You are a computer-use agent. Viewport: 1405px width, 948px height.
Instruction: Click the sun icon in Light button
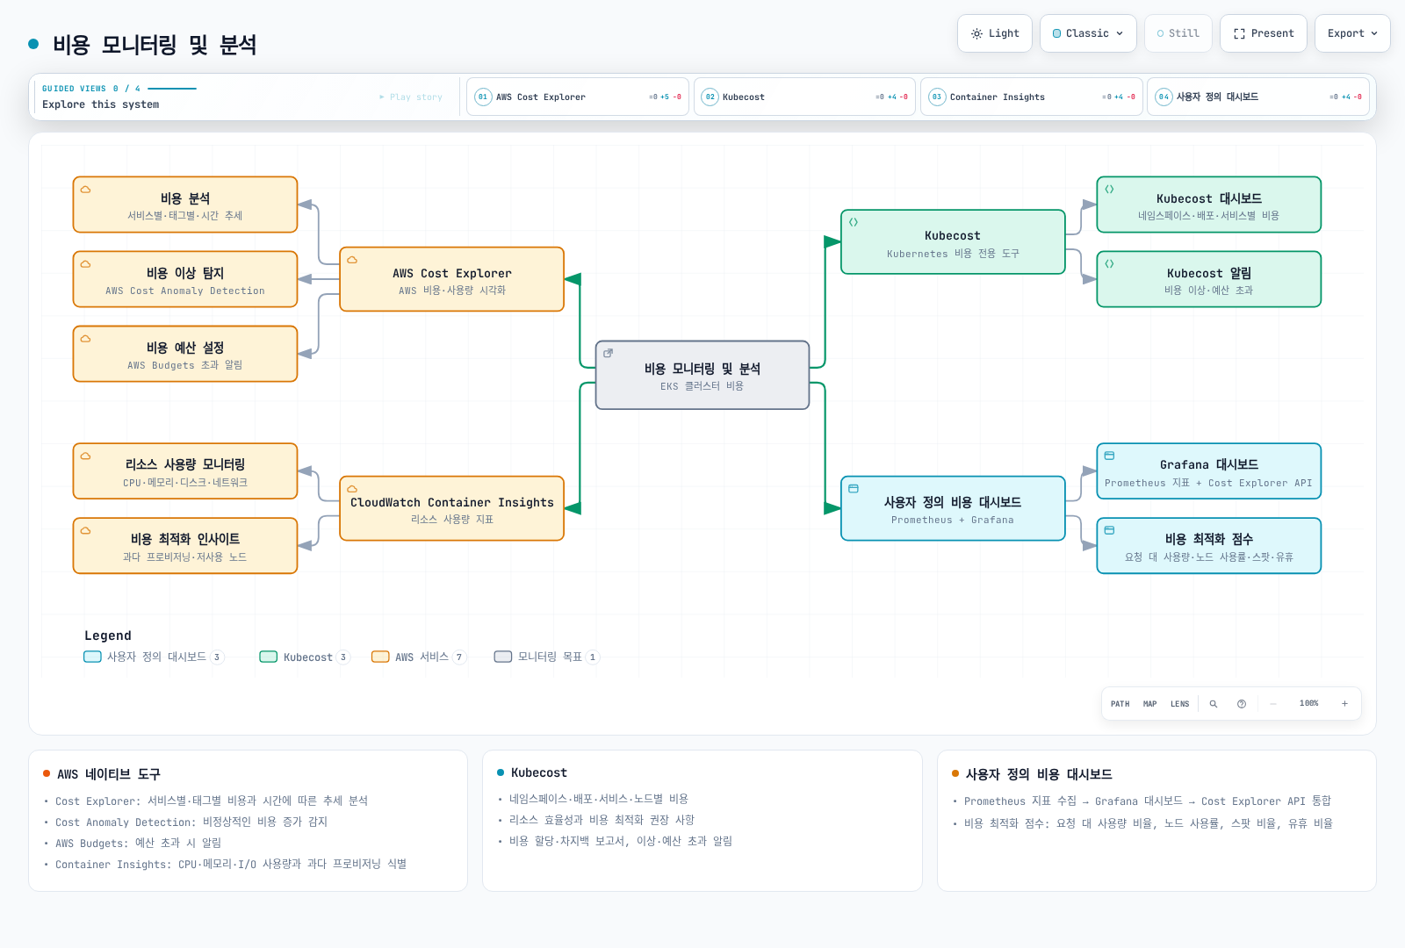[x=976, y=33]
